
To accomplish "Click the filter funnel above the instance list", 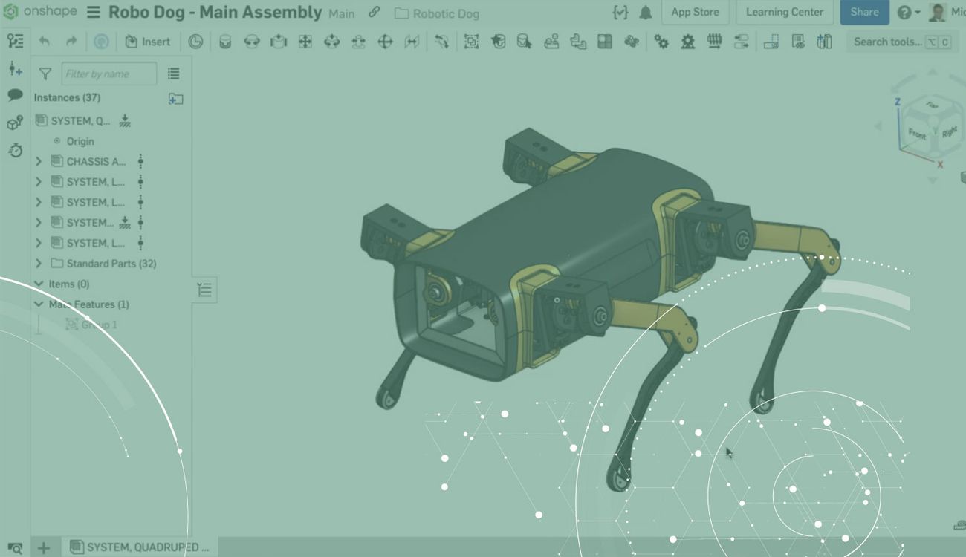I will pyautogui.click(x=45, y=74).
